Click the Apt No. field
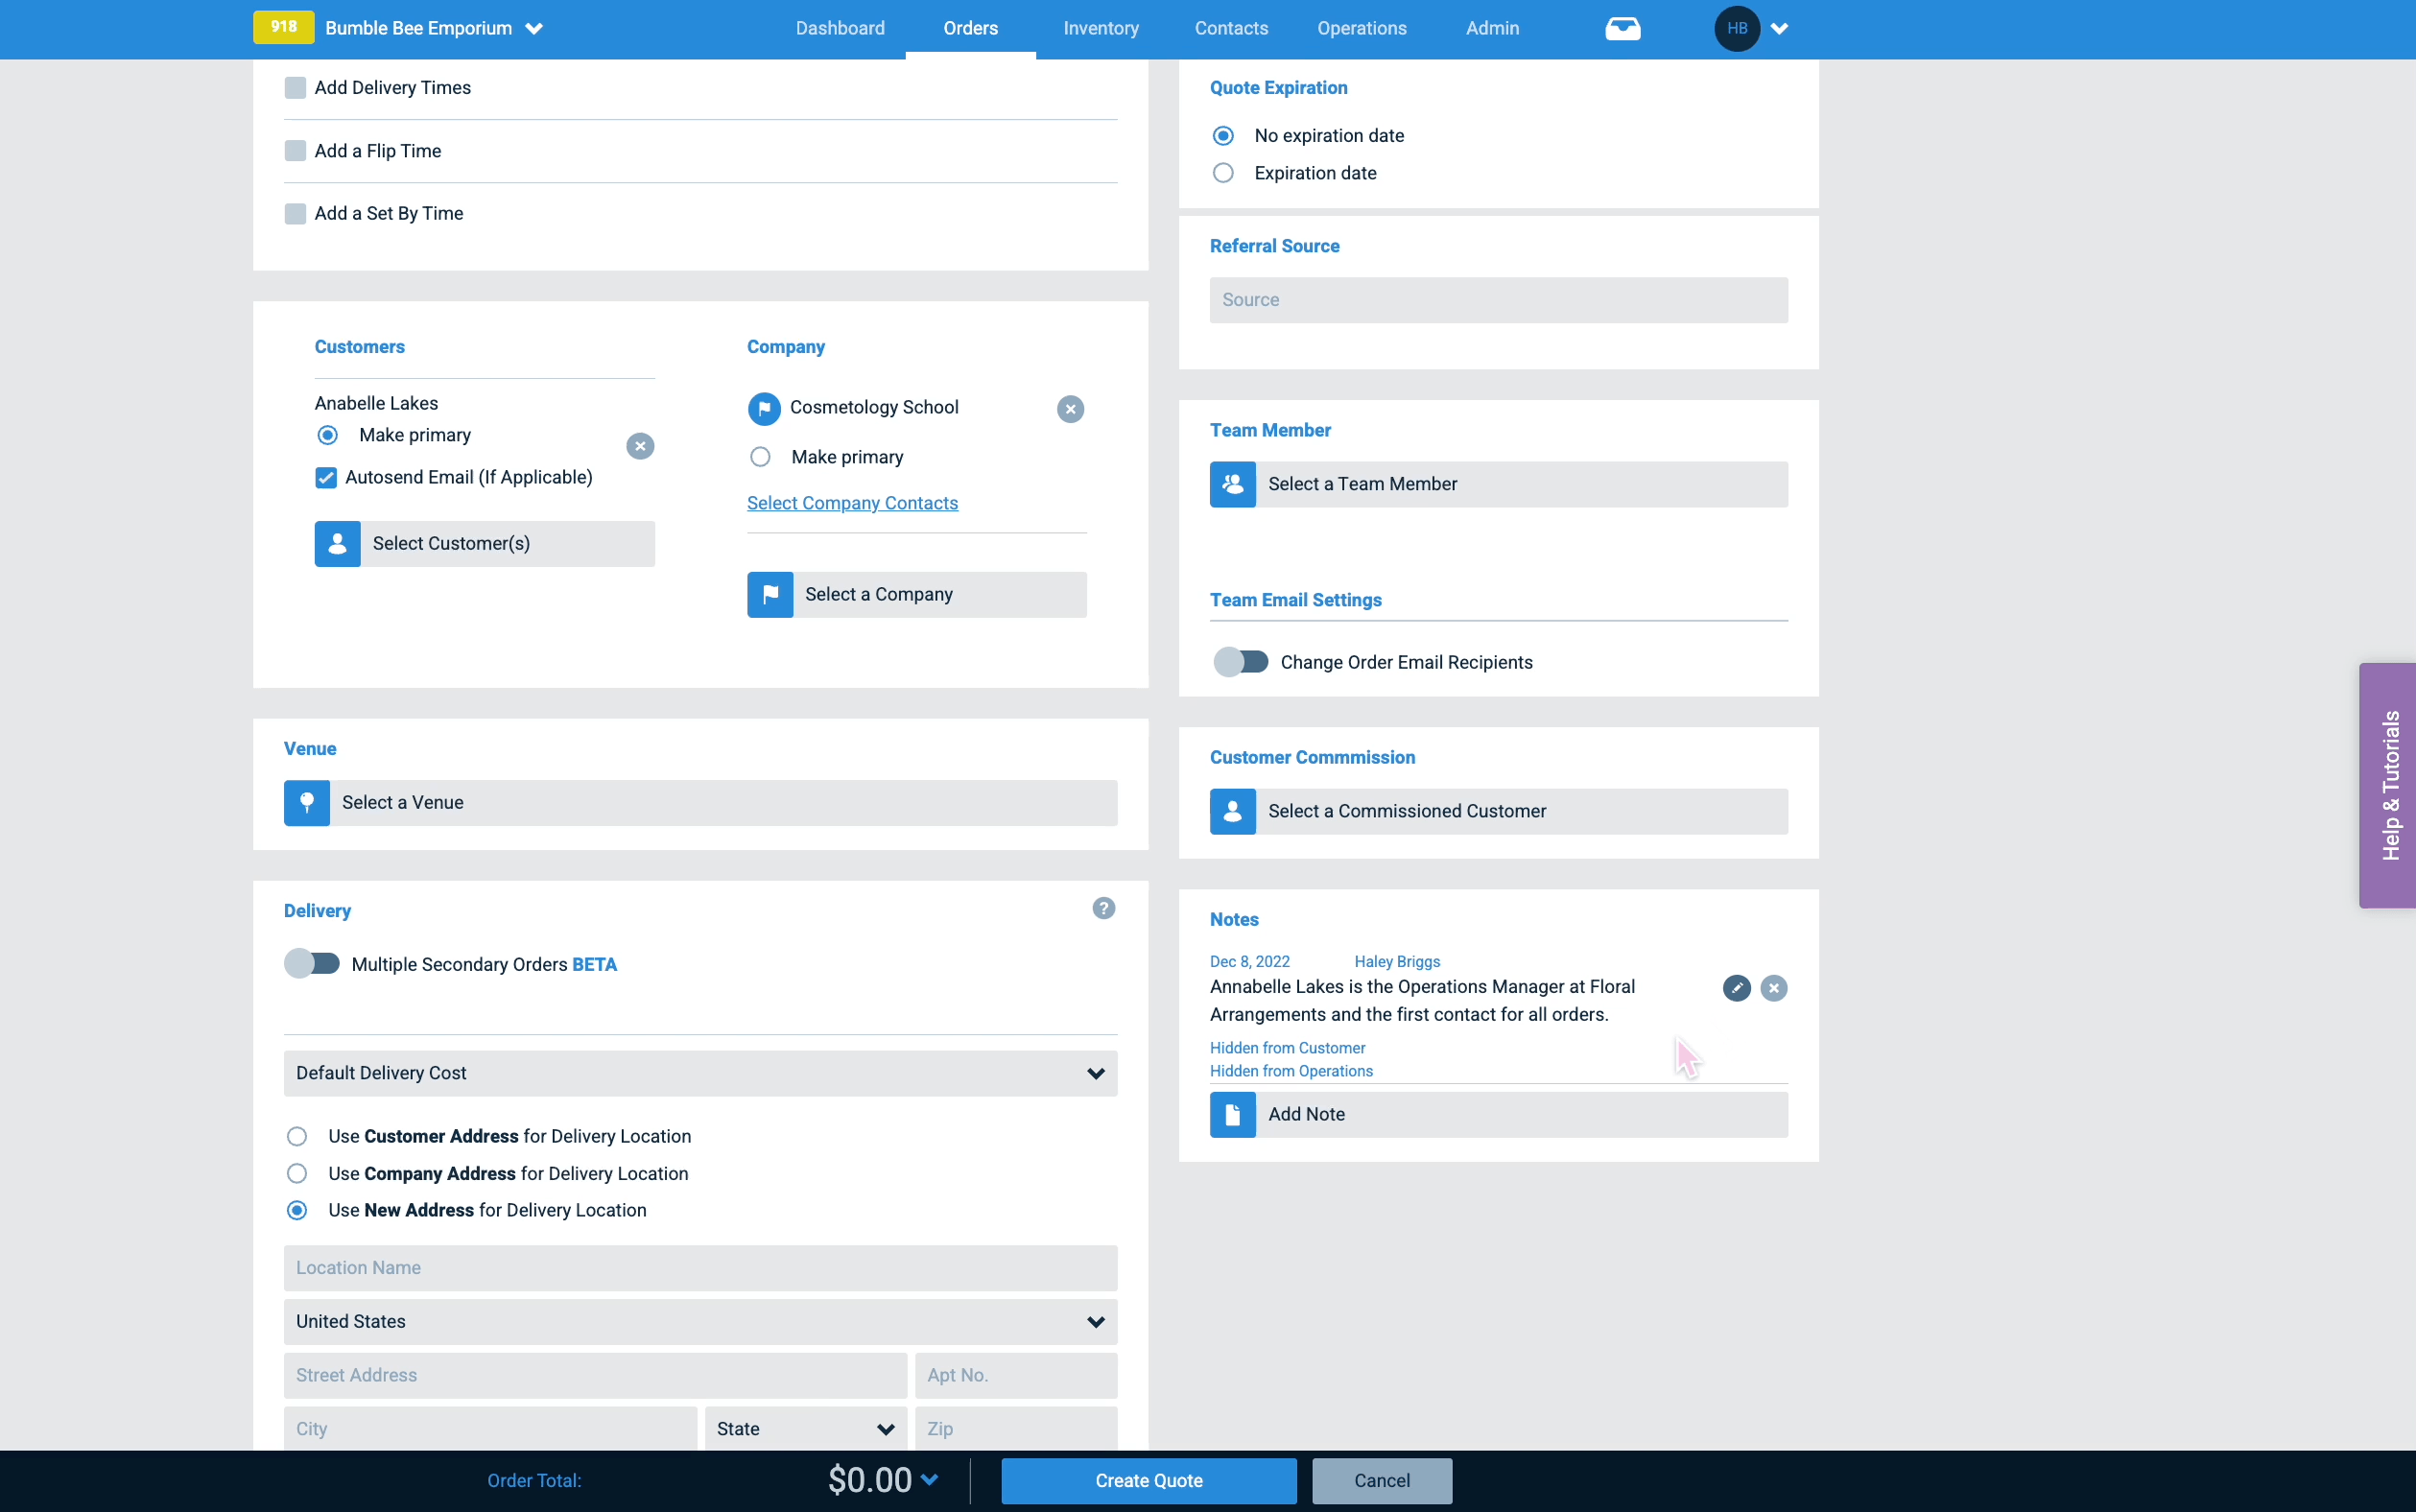The image size is (2416, 1512). (x=1016, y=1376)
